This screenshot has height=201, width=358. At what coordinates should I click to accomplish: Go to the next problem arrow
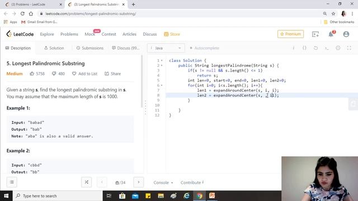[x=138, y=182]
